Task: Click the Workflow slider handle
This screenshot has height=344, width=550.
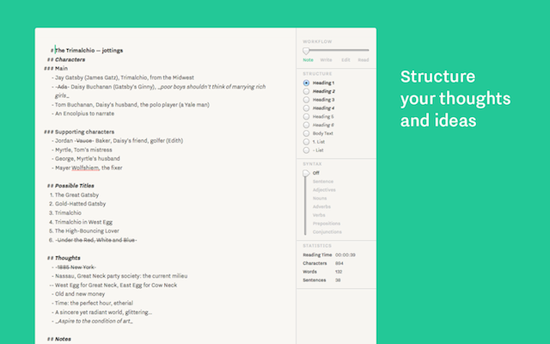Action: tap(306, 52)
